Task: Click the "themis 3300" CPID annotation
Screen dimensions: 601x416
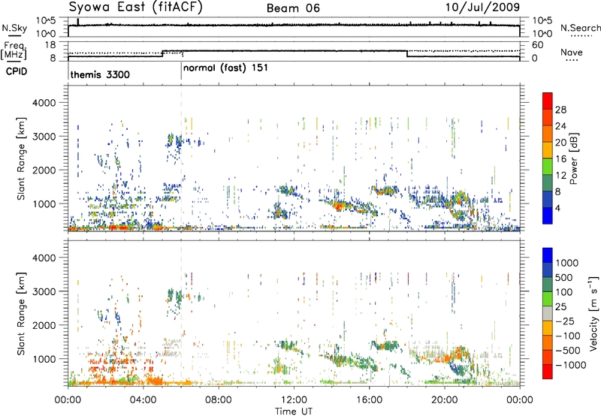Action: [x=100, y=74]
